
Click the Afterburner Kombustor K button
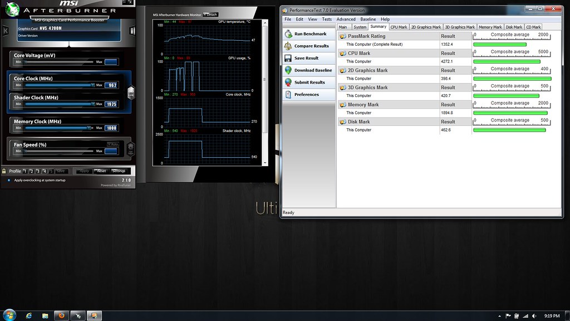(6, 31)
